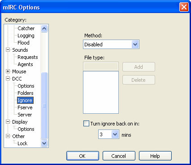191x165 pixels.
Task: Click the category list scroll up arrow
Action: click(x=44, y=28)
